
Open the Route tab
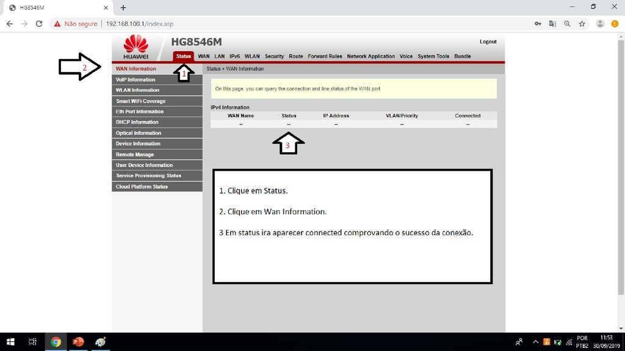point(296,56)
